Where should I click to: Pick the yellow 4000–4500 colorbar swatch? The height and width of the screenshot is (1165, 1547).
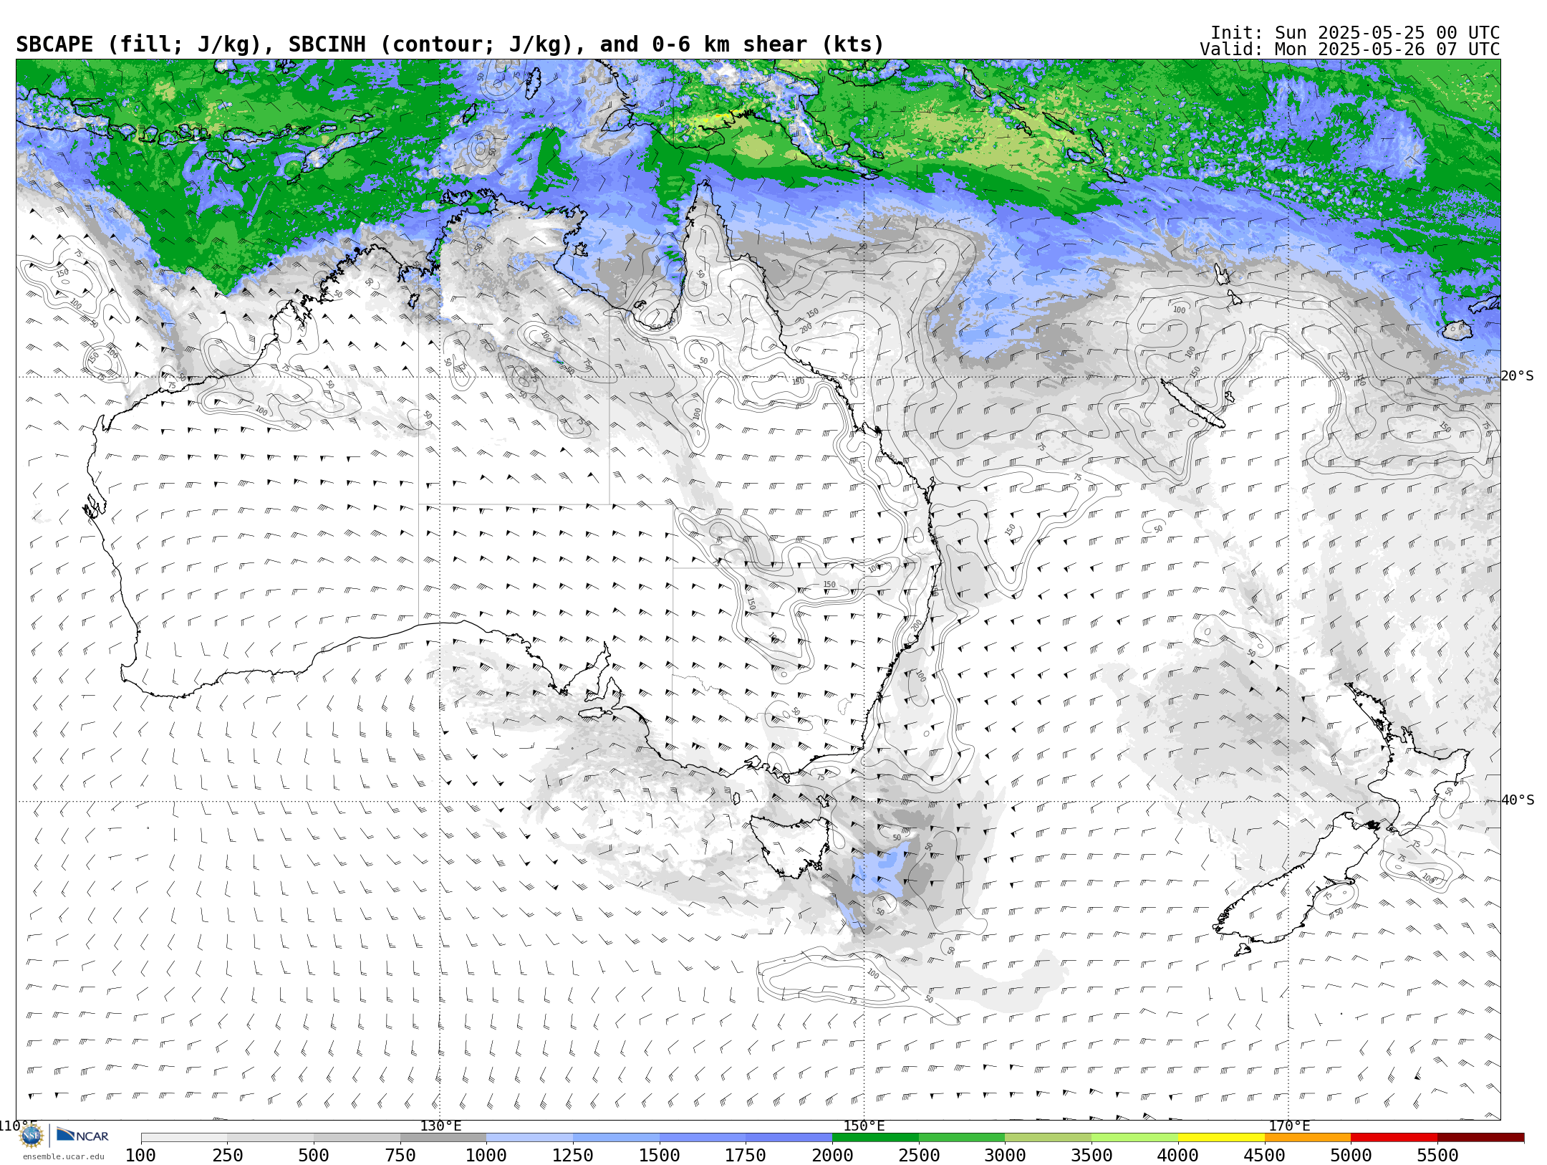coord(1221,1138)
